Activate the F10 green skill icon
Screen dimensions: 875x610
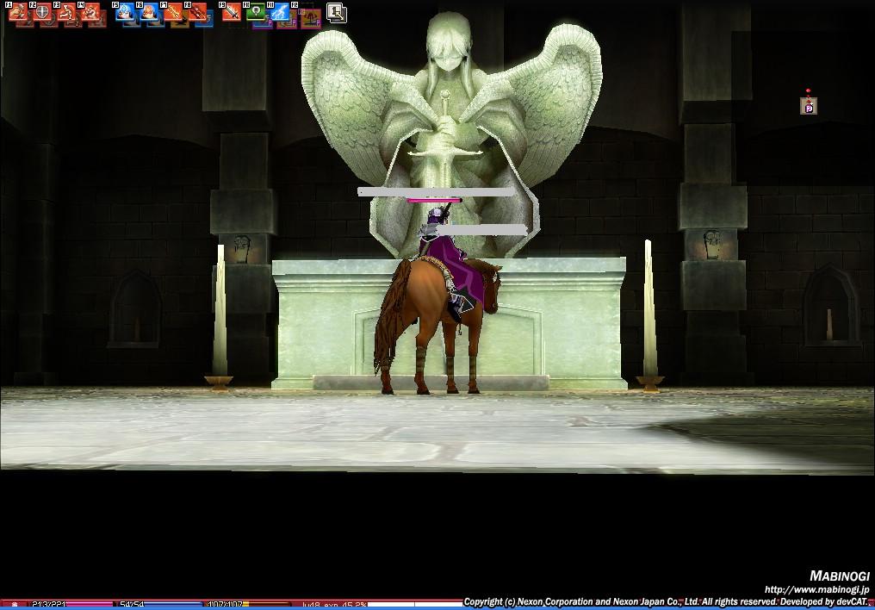pyautogui.click(x=256, y=11)
